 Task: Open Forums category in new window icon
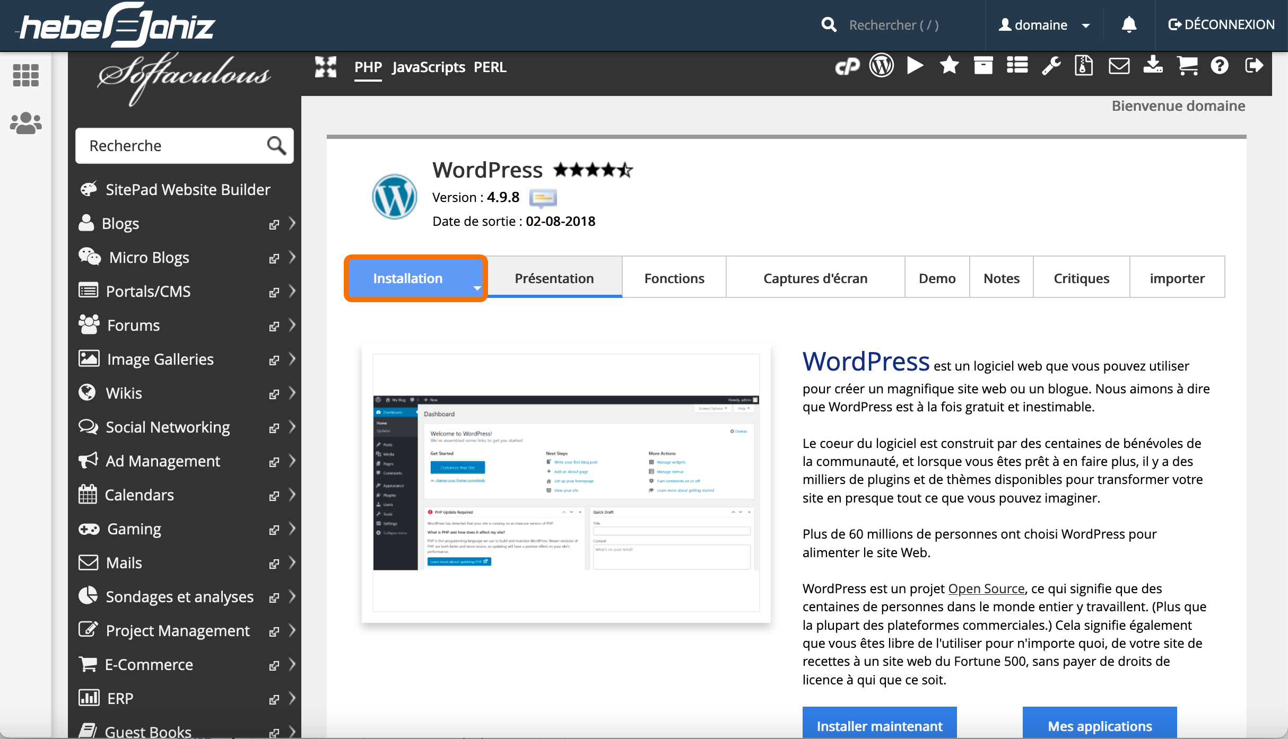pos(274,326)
